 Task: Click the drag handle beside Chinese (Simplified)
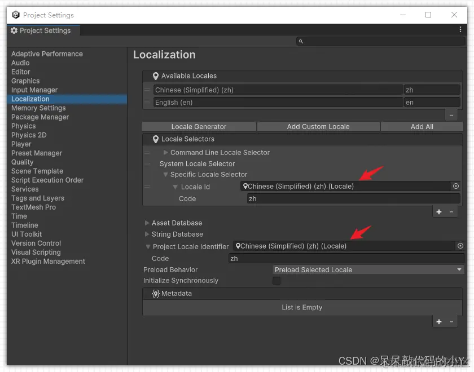(x=146, y=90)
